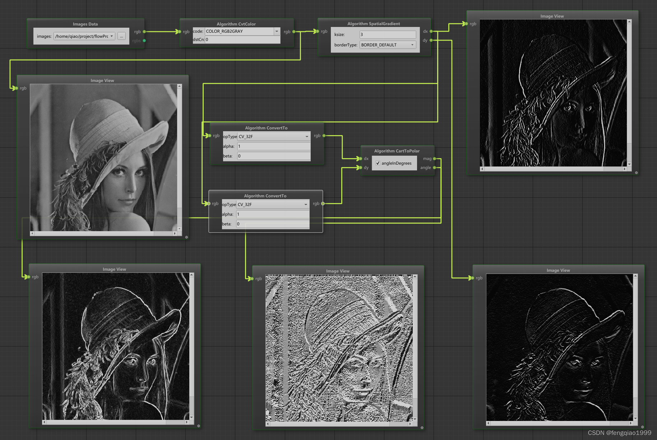Image resolution: width=657 pixels, height=440 pixels.
Task: Click scroll-up arrow in top-right Image View
Action: tap(629, 22)
